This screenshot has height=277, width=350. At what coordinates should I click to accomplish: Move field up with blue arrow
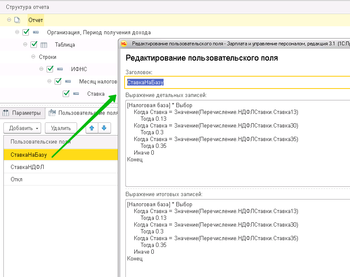pyautogui.click(x=92, y=128)
